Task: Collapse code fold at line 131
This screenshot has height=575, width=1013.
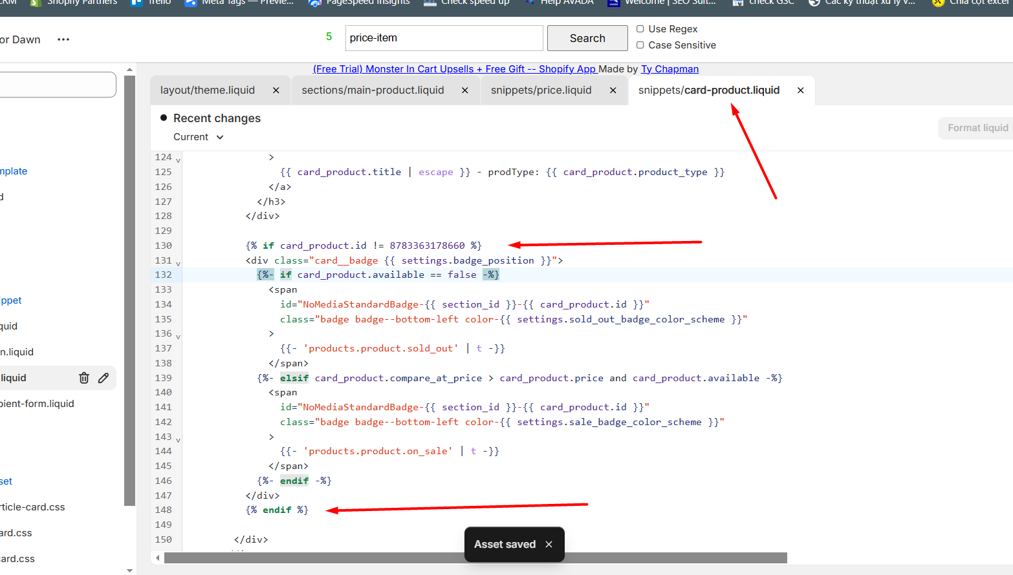Action: tap(179, 263)
